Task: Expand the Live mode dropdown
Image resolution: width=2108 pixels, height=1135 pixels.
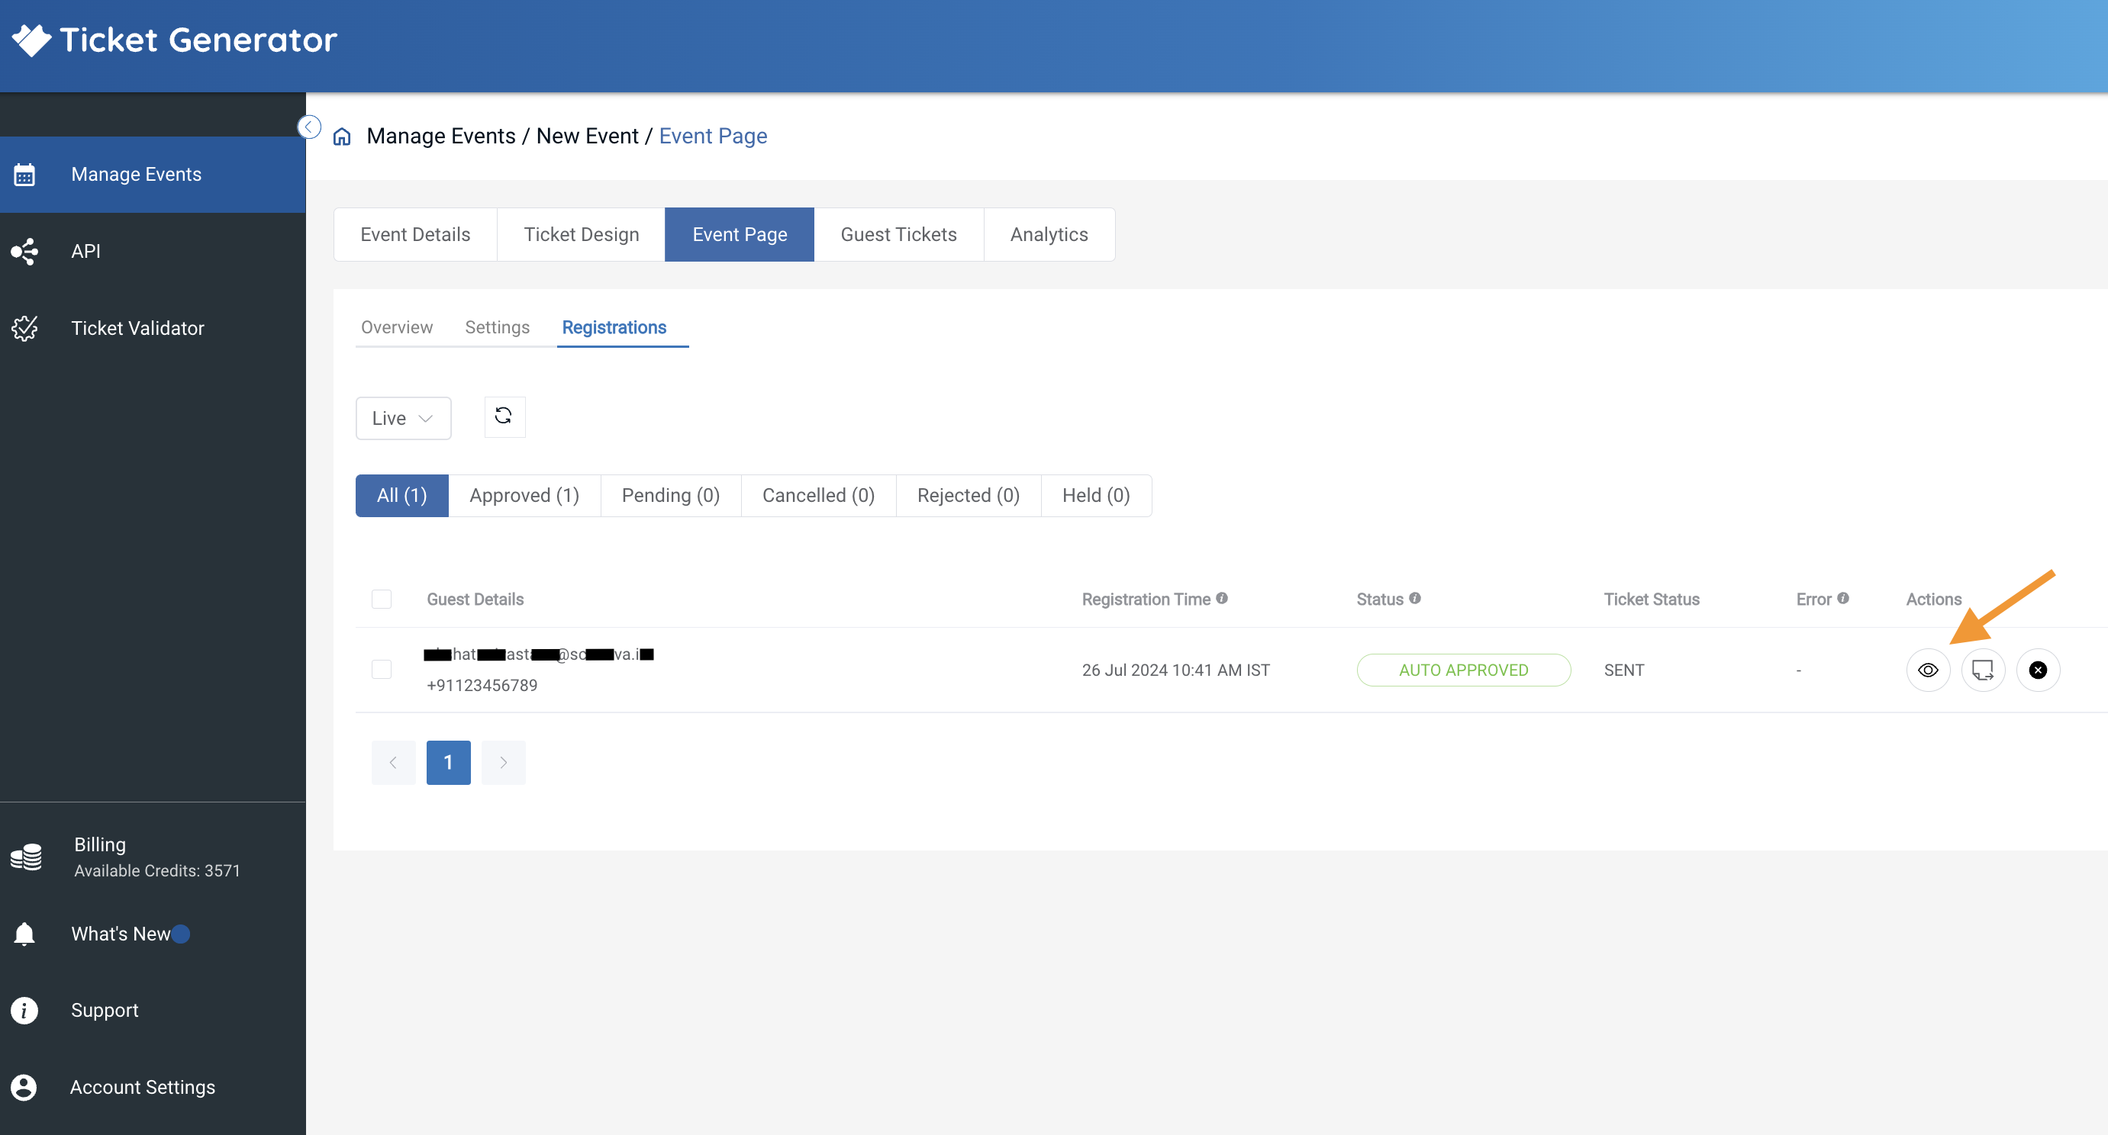Action: pyautogui.click(x=403, y=418)
